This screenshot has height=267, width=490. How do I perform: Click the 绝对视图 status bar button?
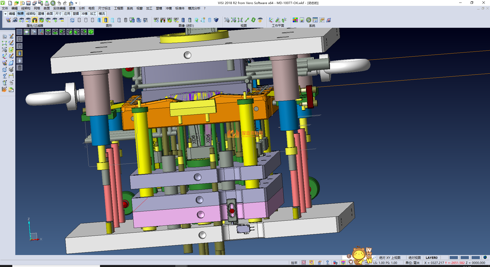point(414,258)
